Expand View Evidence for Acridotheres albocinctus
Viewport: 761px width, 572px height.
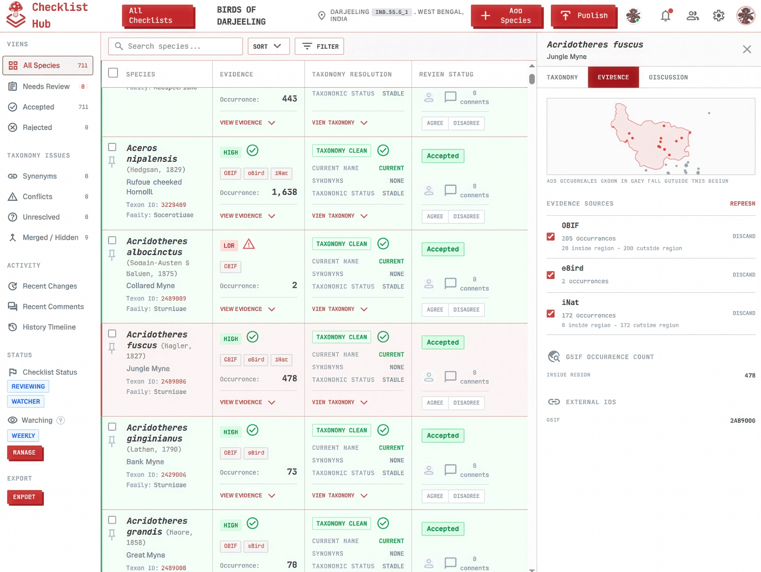(x=248, y=309)
